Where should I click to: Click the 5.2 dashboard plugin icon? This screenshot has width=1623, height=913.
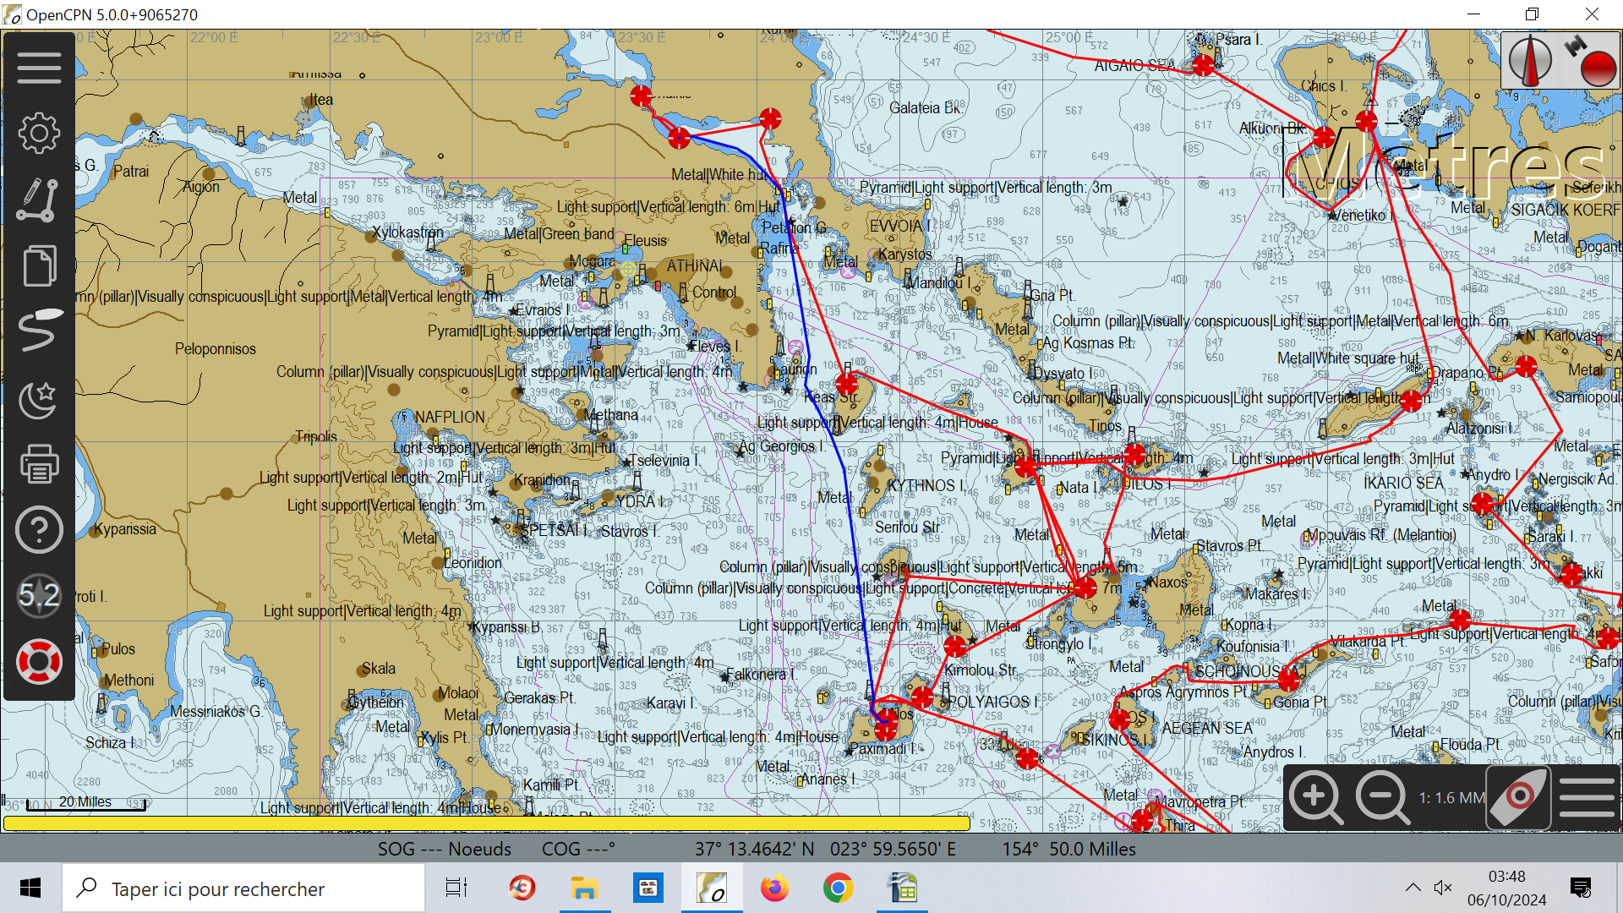(39, 596)
